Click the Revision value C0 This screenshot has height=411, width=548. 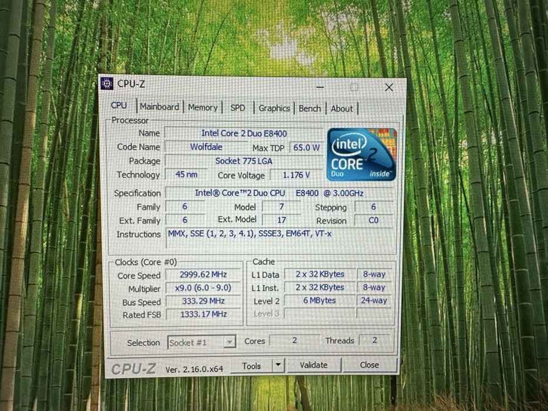coord(373,221)
